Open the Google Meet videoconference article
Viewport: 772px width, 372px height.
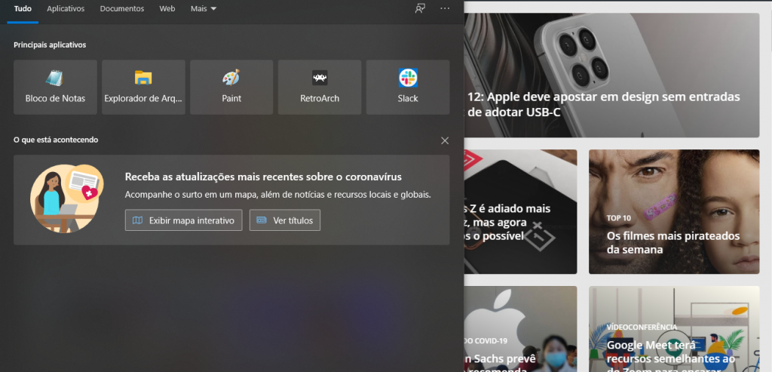pos(674,329)
